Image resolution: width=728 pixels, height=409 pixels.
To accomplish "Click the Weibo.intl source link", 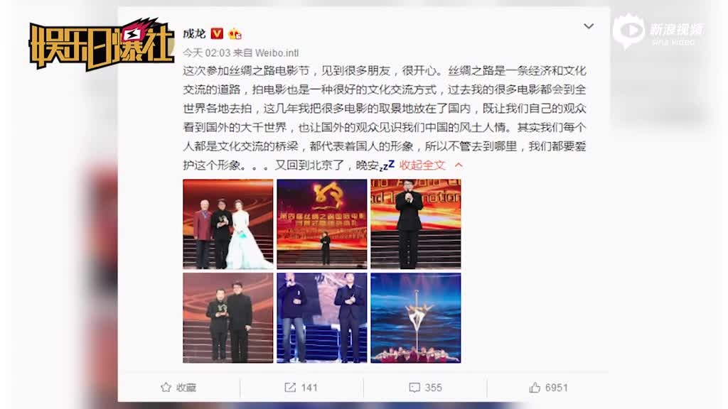I will click(x=277, y=53).
